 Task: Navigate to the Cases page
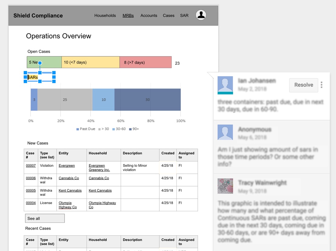[168, 15]
